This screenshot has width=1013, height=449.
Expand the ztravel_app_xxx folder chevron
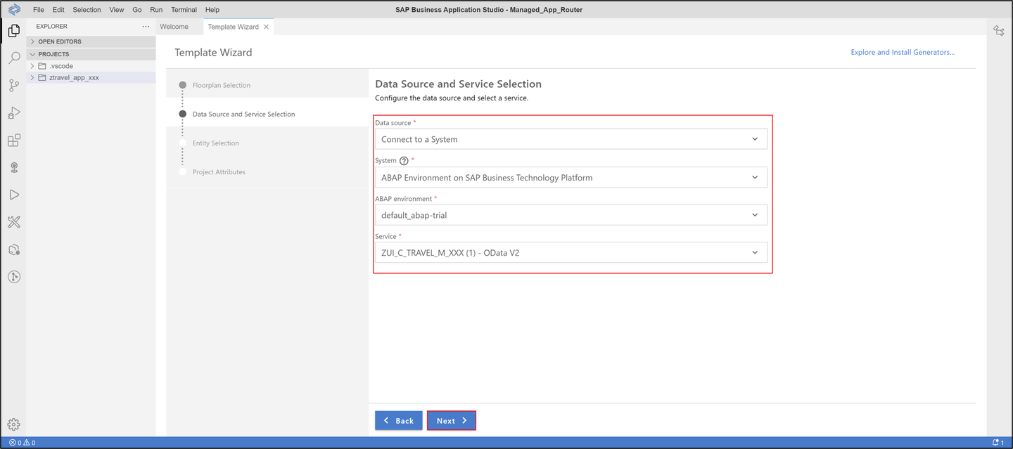pyautogui.click(x=32, y=77)
